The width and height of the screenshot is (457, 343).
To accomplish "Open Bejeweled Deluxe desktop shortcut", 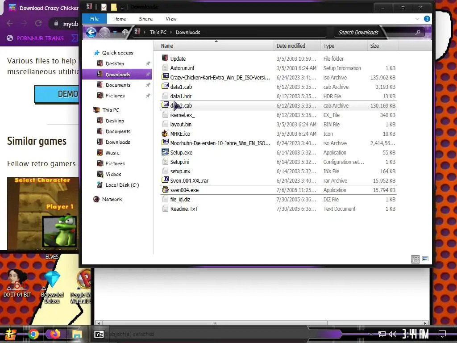I will (x=52, y=286).
